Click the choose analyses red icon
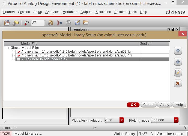The image size is (188, 136). 59,23
